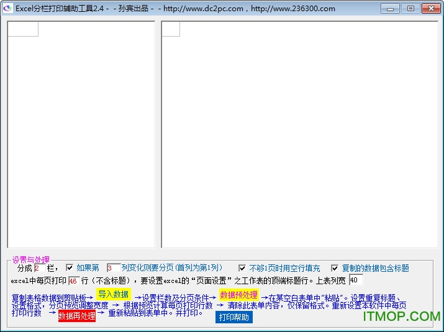This screenshot has width=444, height=332.
Task: Close the Excel分栏打印辅助工具 window
Action: [430, 9]
